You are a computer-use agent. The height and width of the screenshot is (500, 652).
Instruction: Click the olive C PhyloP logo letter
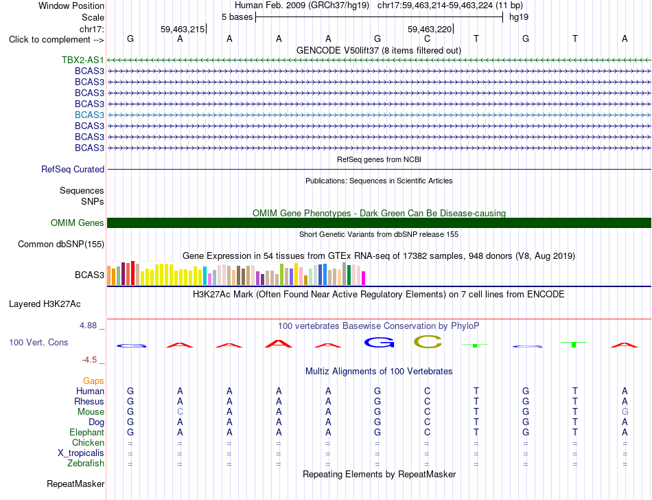pyautogui.click(x=428, y=342)
